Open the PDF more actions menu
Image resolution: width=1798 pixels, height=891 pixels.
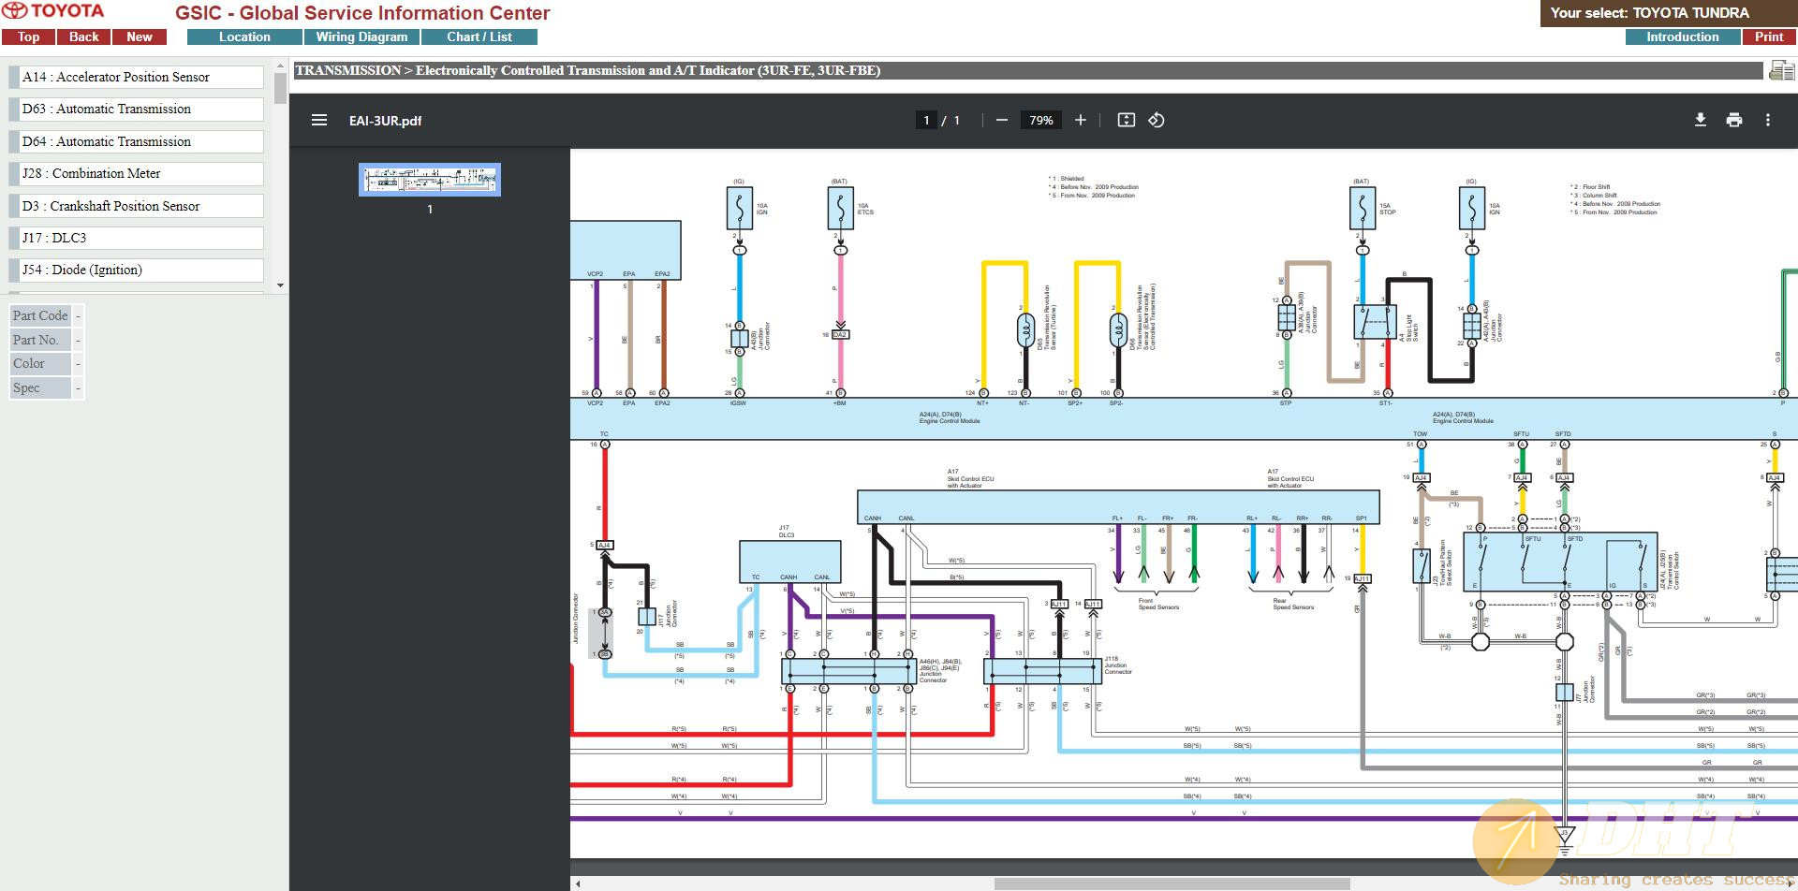coord(1767,120)
